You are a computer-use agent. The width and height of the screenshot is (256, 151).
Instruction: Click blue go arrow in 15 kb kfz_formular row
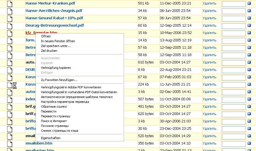coord(249,33)
